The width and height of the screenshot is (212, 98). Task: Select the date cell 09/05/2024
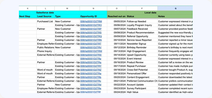(117, 21)
